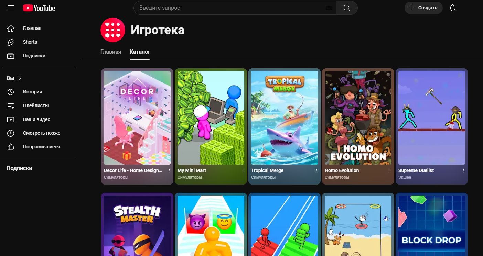Open the hamburger guide menu
This screenshot has height=256, width=483.
[x=11, y=8]
